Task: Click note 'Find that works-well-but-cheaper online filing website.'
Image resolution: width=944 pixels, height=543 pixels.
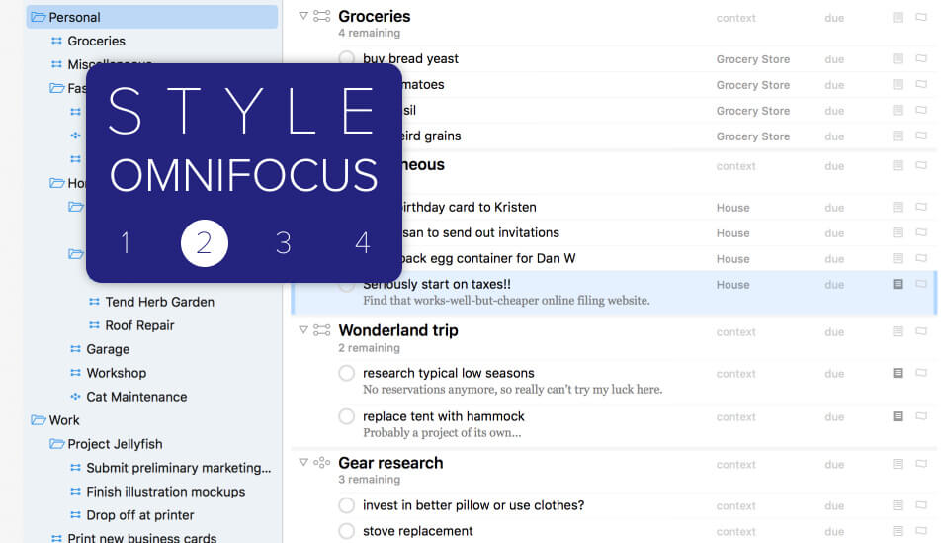Action: point(506,300)
